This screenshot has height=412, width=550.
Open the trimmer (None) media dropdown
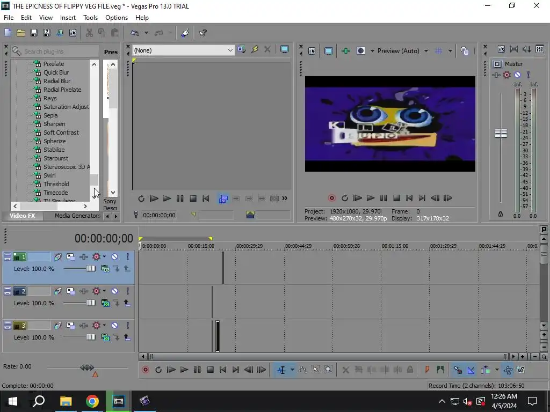[x=183, y=50]
